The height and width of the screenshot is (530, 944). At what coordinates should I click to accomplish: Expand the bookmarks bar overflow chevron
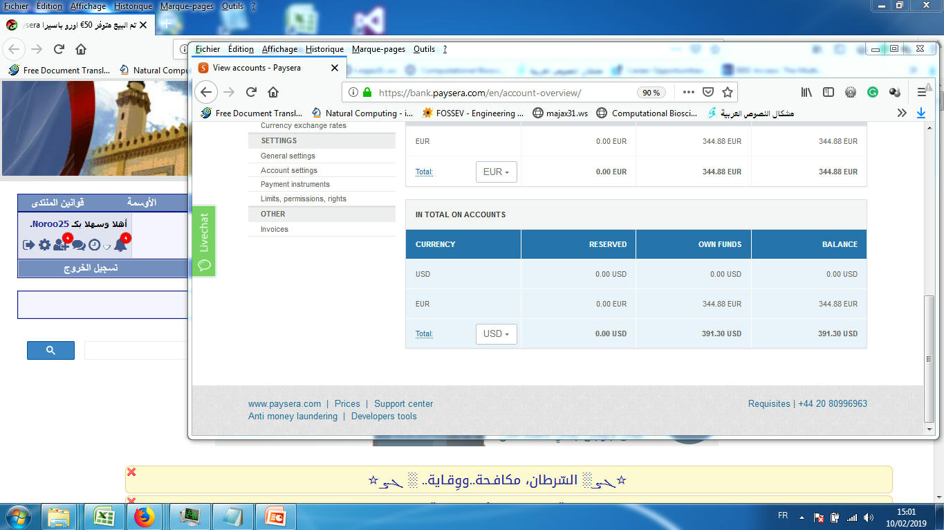pos(902,113)
